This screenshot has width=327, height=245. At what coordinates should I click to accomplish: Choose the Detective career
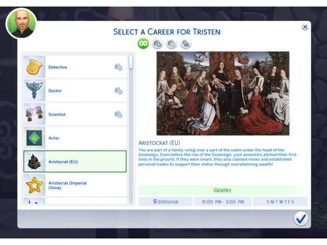coord(75,67)
